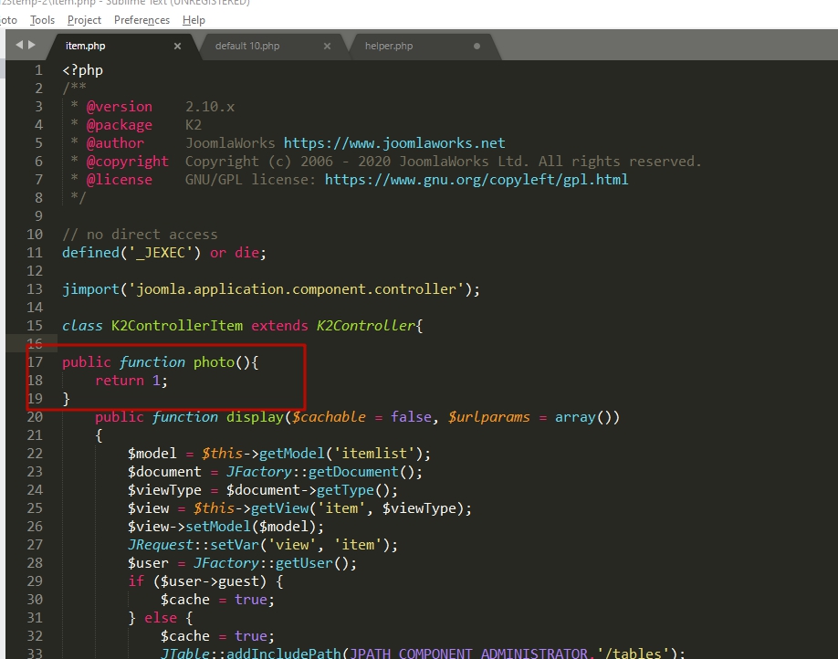Click the unsaved dot on helper.php tab
The image size is (838, 659).
[477, 46]
